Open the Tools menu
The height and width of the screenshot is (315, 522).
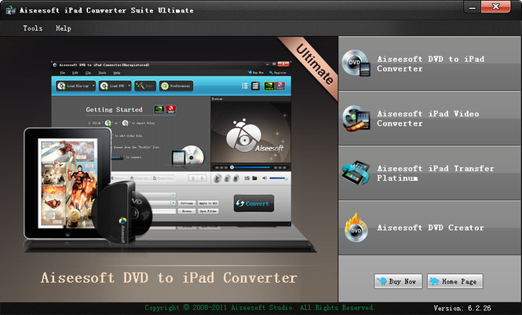33,28
